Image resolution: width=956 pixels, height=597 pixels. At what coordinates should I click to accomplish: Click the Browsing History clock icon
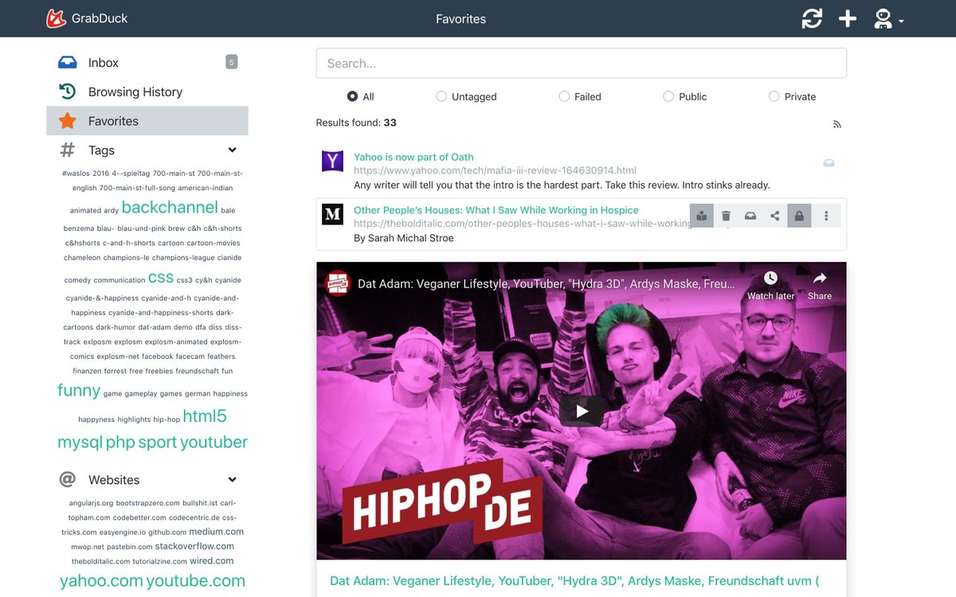click(x=68, y=92)
